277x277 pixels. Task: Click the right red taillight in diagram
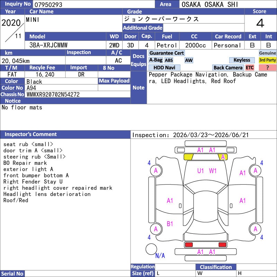point(222,244)
